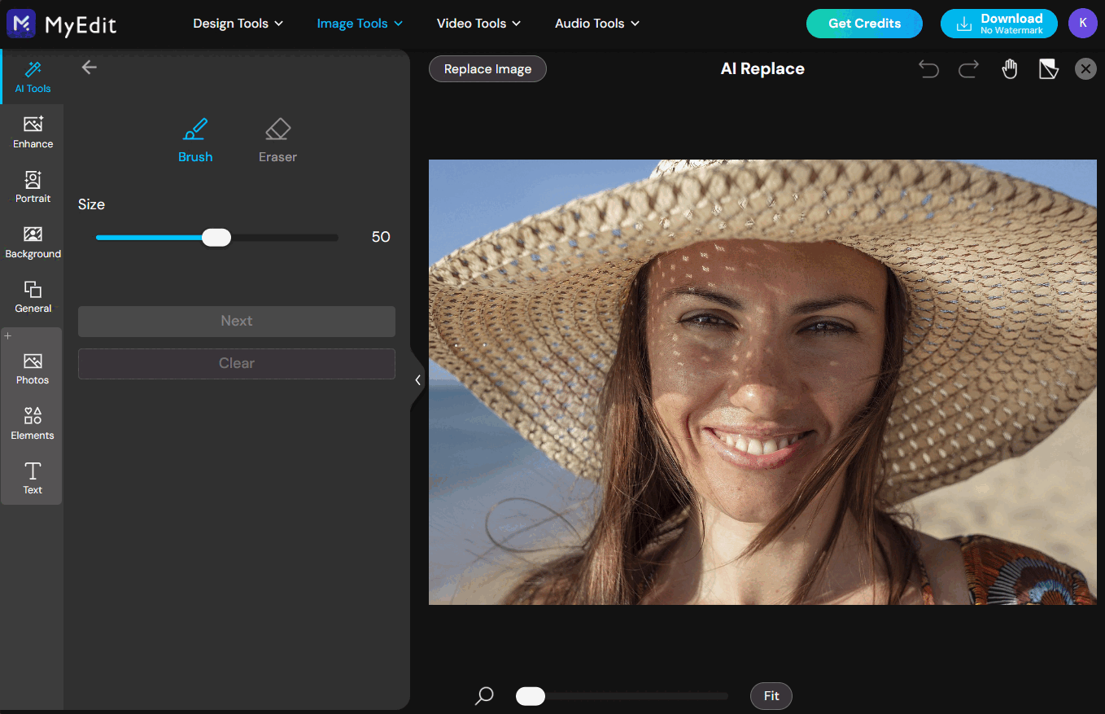The image size is (1105, 714).
Task: Expand the Audio Tools menu
Action: pos(597,24)
